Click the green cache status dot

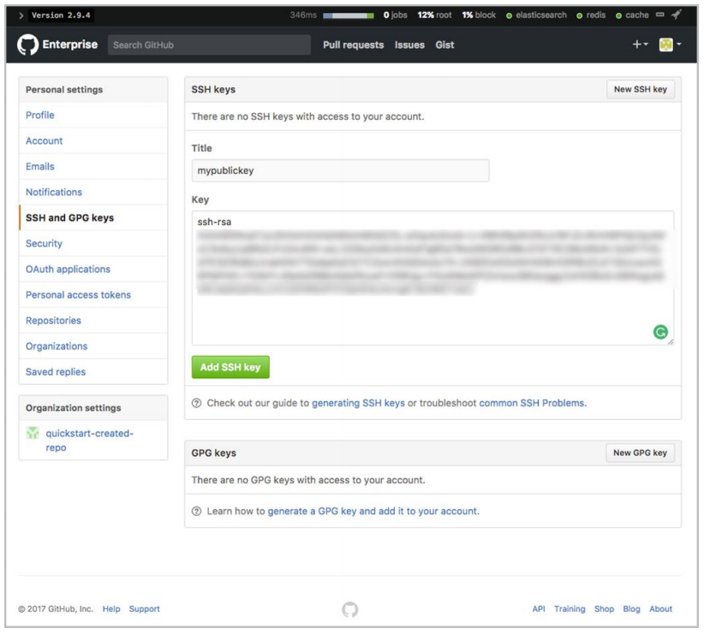[618, 15]
